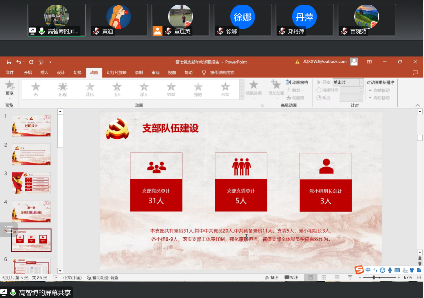The height and width of the screenshot is (298, 424).
Task: Select the 淡化 animation effect
Action: [90, 89]
